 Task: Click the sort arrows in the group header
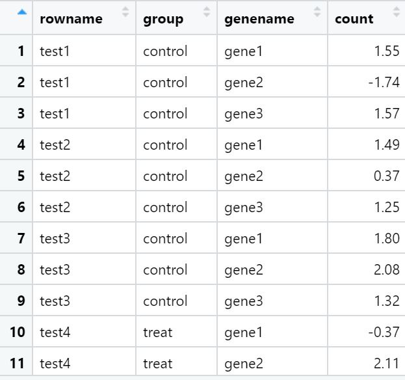207,12
